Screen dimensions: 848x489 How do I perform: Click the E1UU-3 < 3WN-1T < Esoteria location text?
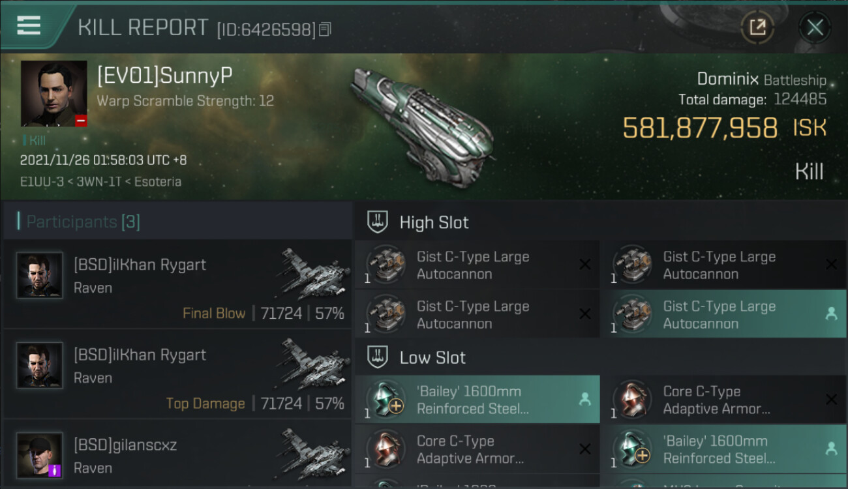(x=100, y=181)
